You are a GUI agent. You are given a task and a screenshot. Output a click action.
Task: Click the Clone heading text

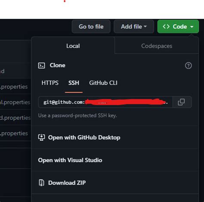pyautogui.click(x=58, y=65)
